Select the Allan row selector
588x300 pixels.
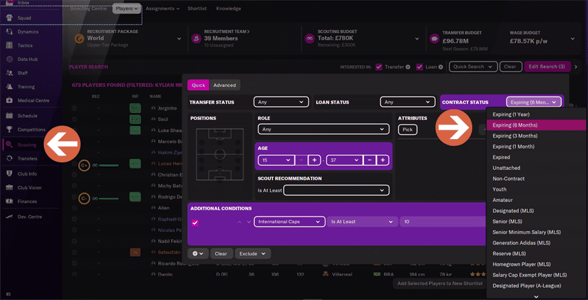[74, 208]
